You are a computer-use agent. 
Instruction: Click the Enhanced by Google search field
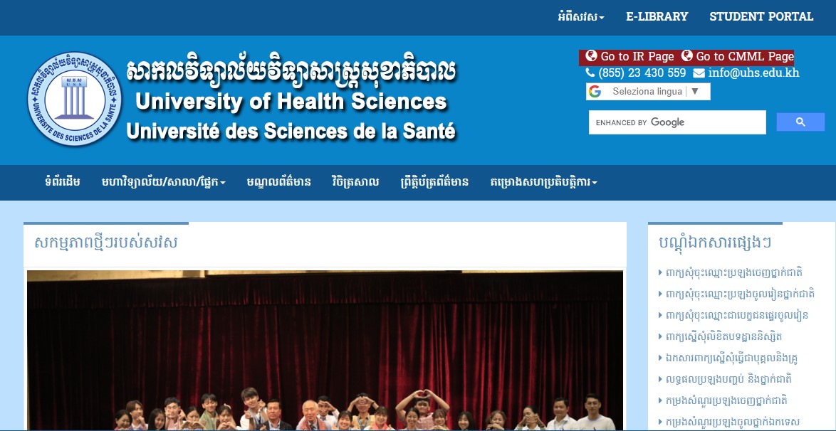(x=677, y=122)
